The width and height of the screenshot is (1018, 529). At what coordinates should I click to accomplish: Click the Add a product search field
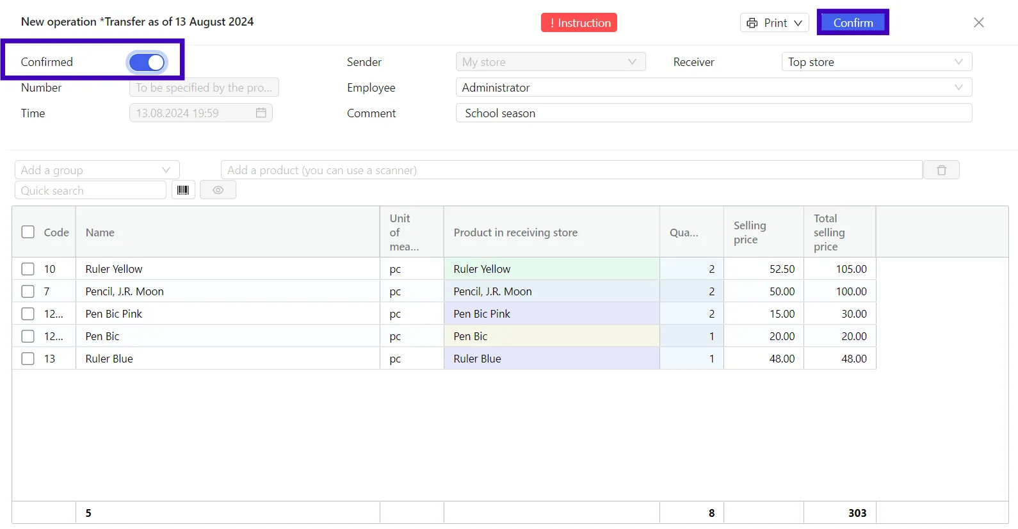click(571, 170)
